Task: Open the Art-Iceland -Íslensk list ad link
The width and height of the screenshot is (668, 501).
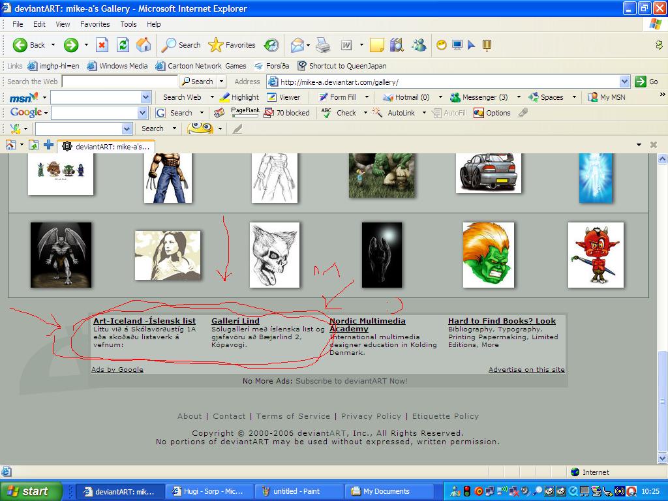Action: point(144,321)
